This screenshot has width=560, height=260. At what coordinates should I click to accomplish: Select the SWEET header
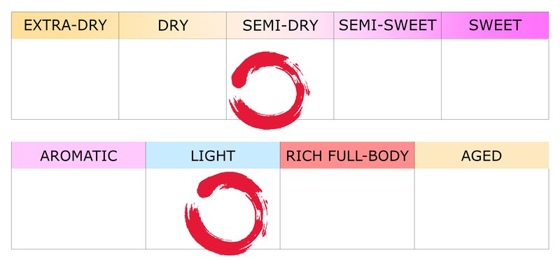495,25
